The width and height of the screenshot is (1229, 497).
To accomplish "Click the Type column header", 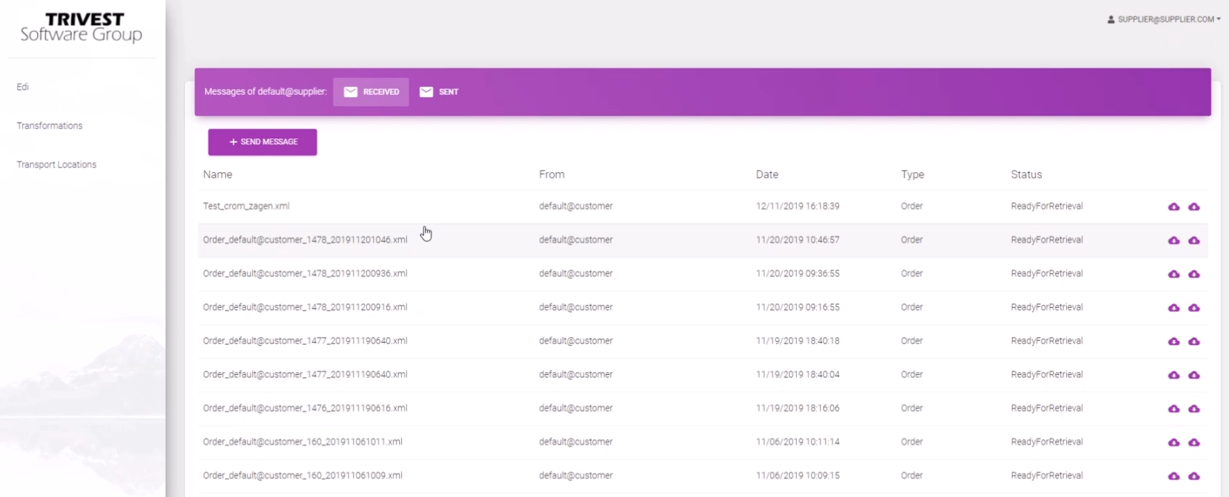I will point(912,174).
